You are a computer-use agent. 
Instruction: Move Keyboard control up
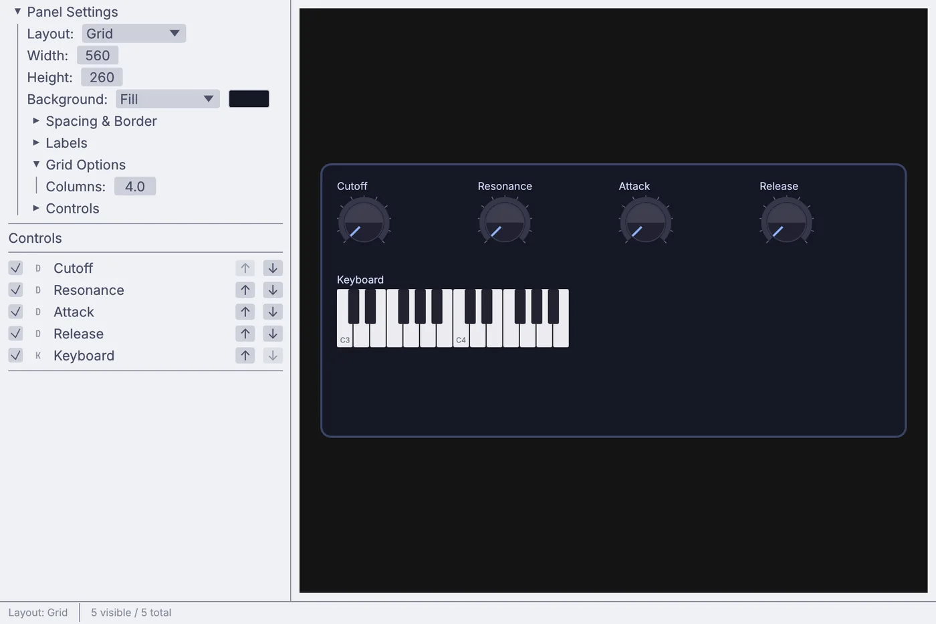click(x=245, y=356)
